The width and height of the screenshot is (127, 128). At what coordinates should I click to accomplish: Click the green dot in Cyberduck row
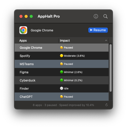tap(61, 80)
